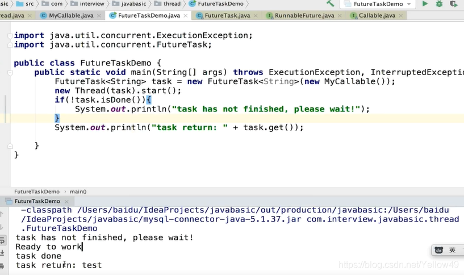Click the com package breadcrumb
Viewport: 464px width, 275px height.
(52, 3)
